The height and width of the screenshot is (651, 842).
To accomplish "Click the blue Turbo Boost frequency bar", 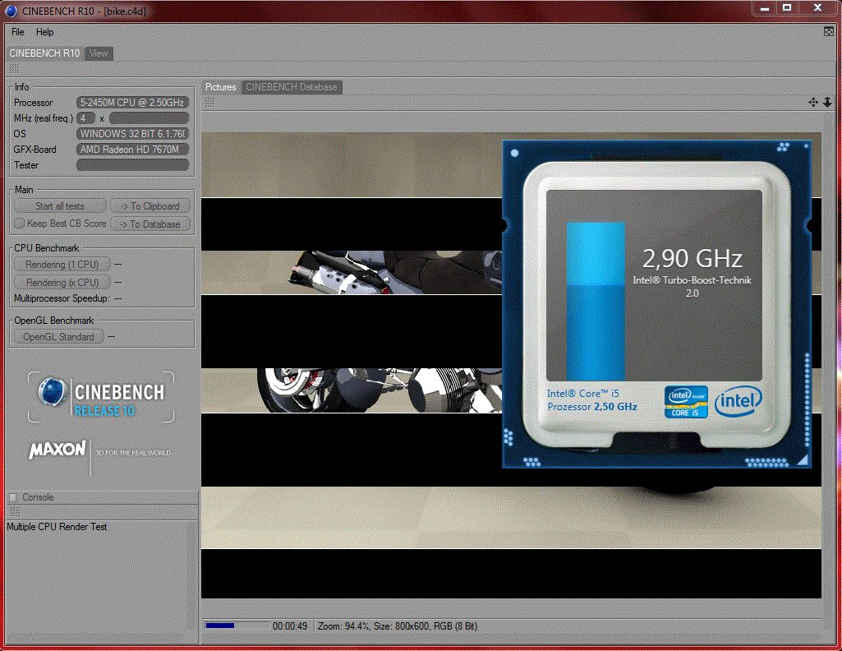I will click(596, 302).
